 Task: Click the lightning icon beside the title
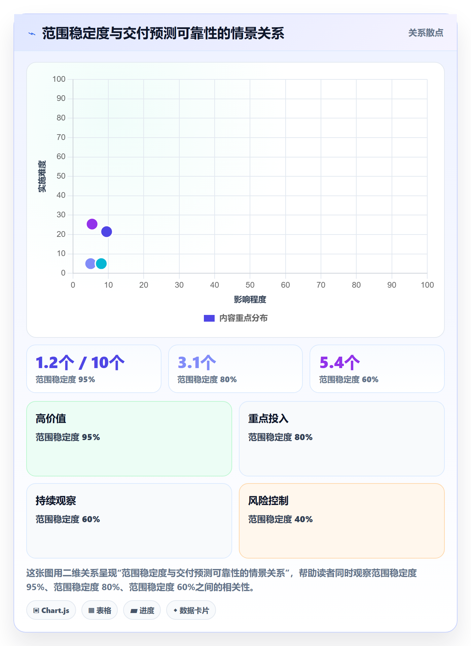(32, 34)
